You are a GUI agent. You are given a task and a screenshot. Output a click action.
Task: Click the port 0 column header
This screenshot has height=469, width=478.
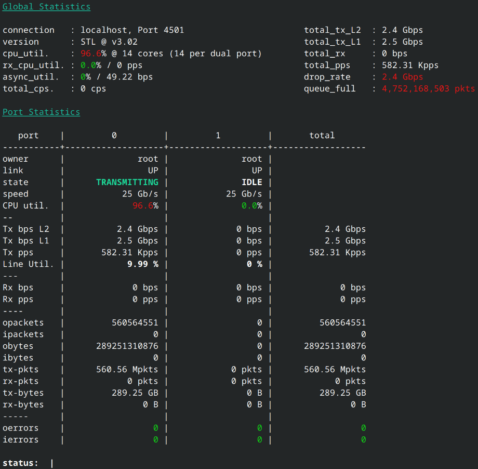click(x=114, y=136)
